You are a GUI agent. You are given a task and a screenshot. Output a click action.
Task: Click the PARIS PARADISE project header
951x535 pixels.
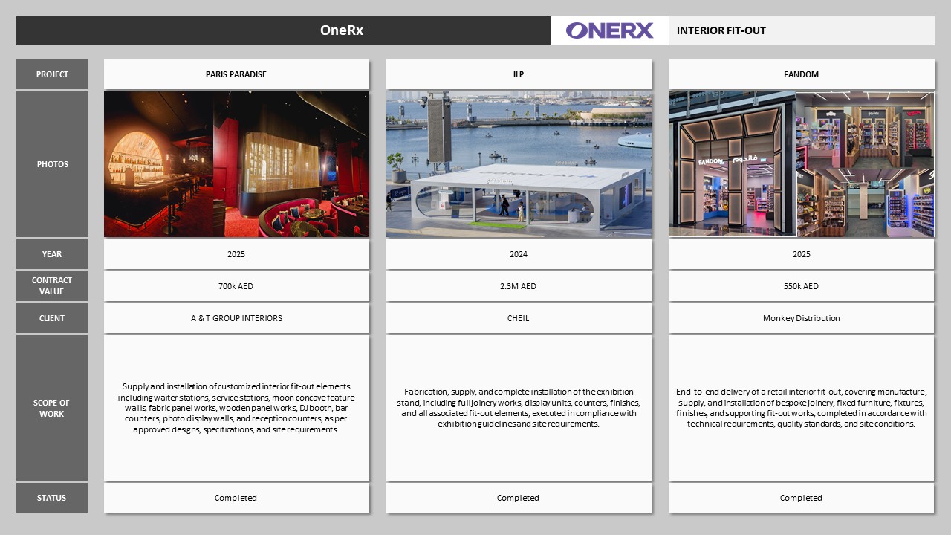(236, 74)
